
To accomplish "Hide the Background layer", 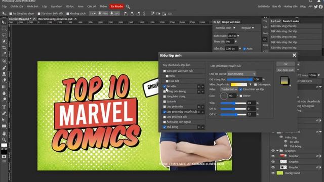I will pyautogui.click(x=273, y=173).
